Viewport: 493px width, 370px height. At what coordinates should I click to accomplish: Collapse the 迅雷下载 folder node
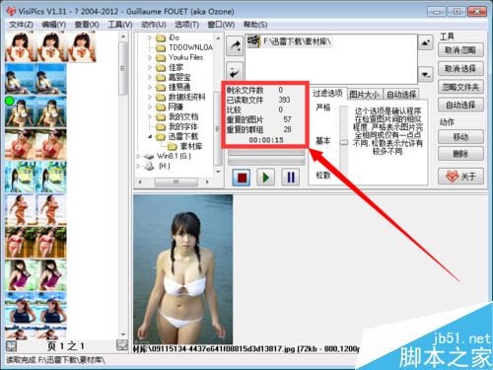(x=150, y=136)
